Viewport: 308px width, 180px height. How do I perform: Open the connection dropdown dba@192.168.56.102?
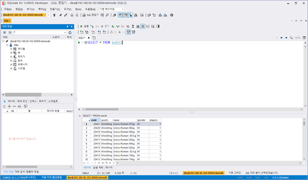48,15
